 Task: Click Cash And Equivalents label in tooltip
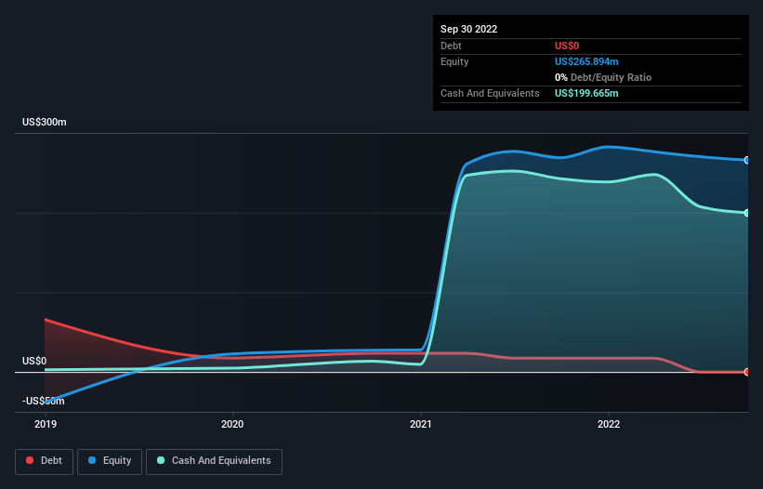point(490,93)
